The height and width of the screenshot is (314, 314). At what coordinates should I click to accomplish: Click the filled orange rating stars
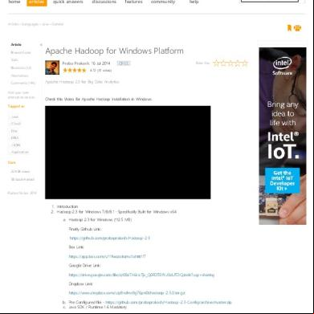[x=75, y=71]
